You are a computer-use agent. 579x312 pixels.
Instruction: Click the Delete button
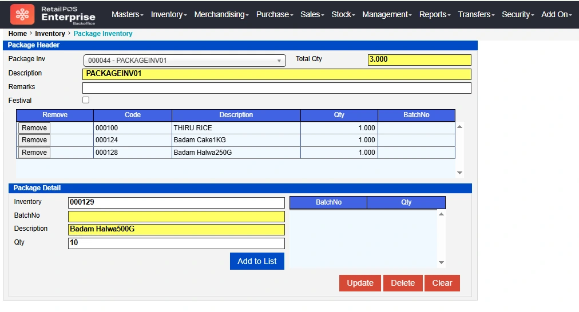[x=403, y=283]
